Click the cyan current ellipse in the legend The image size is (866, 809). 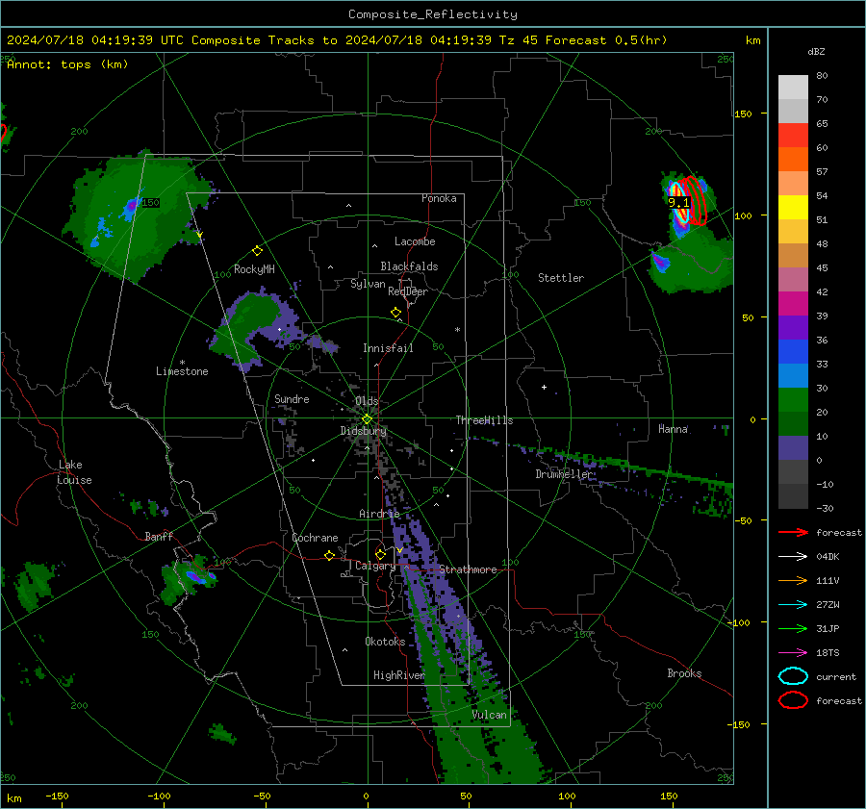point(793,676)
